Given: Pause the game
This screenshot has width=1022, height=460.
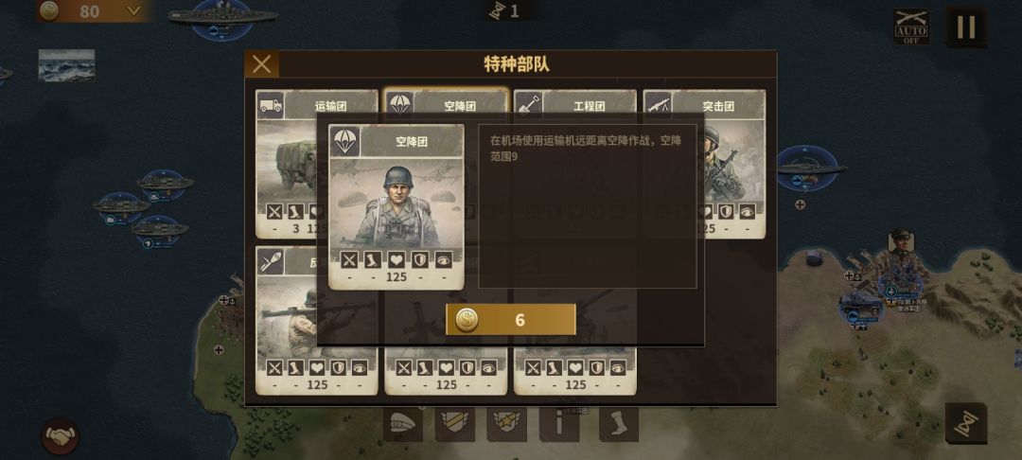Looking at the screenshot, I should pos(966,27).
